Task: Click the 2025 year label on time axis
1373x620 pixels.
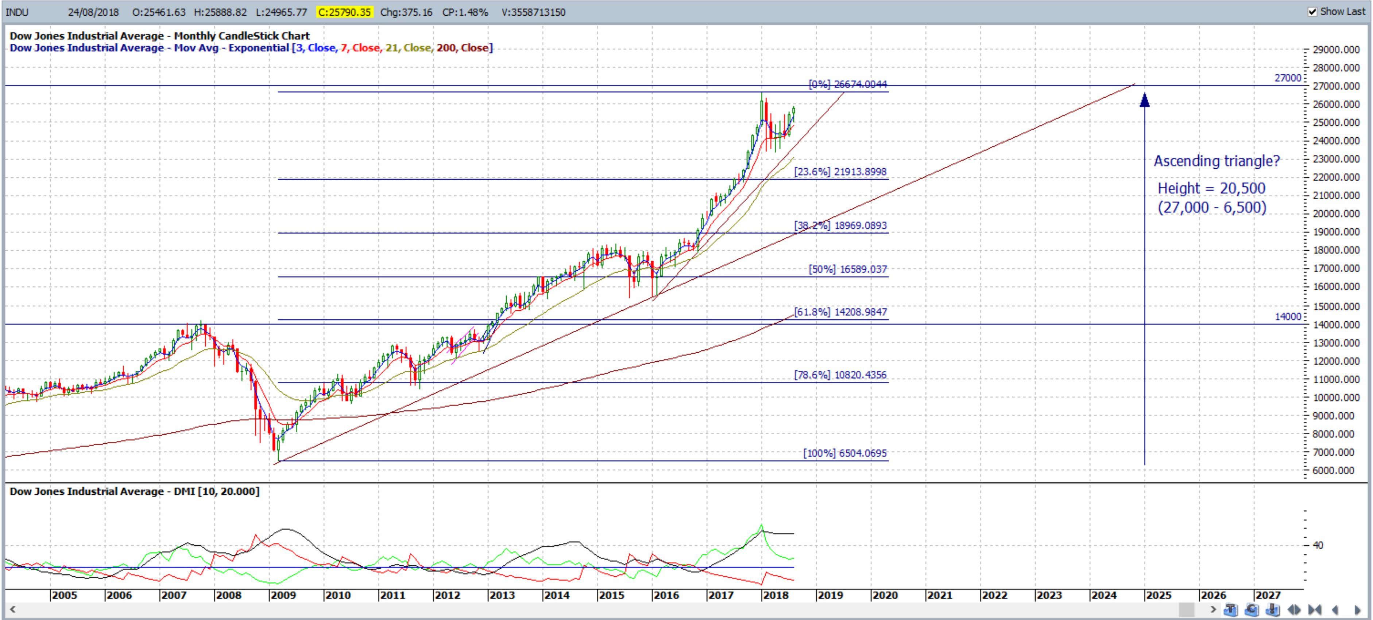Action: [1159, 595]
